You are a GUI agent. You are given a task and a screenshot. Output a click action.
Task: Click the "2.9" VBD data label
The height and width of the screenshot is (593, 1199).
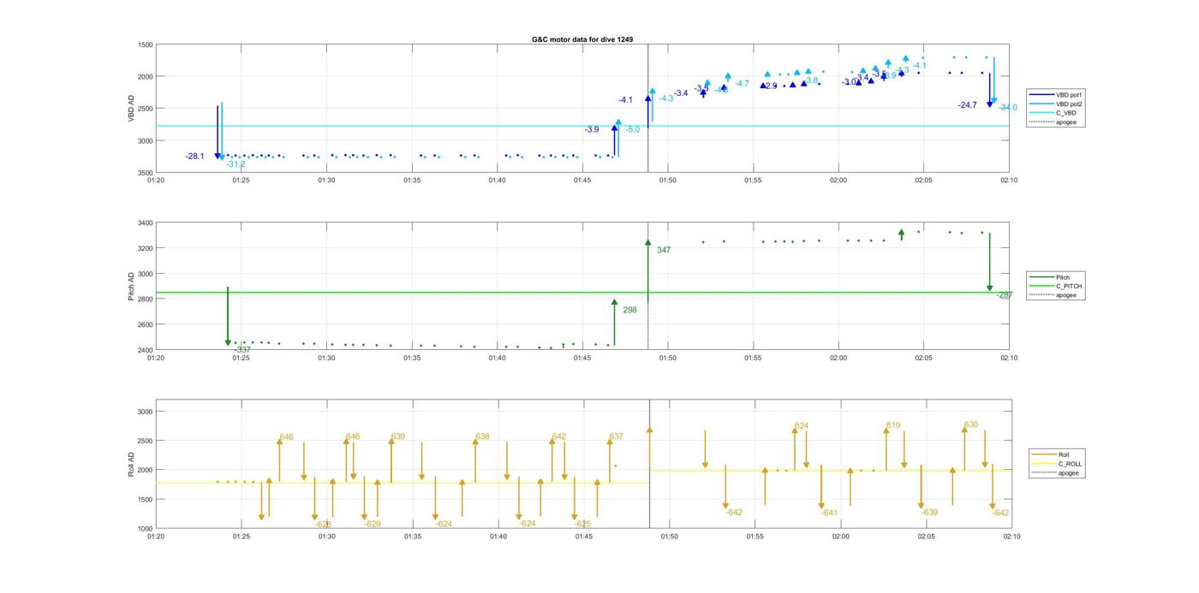click(x=771, y=86)
